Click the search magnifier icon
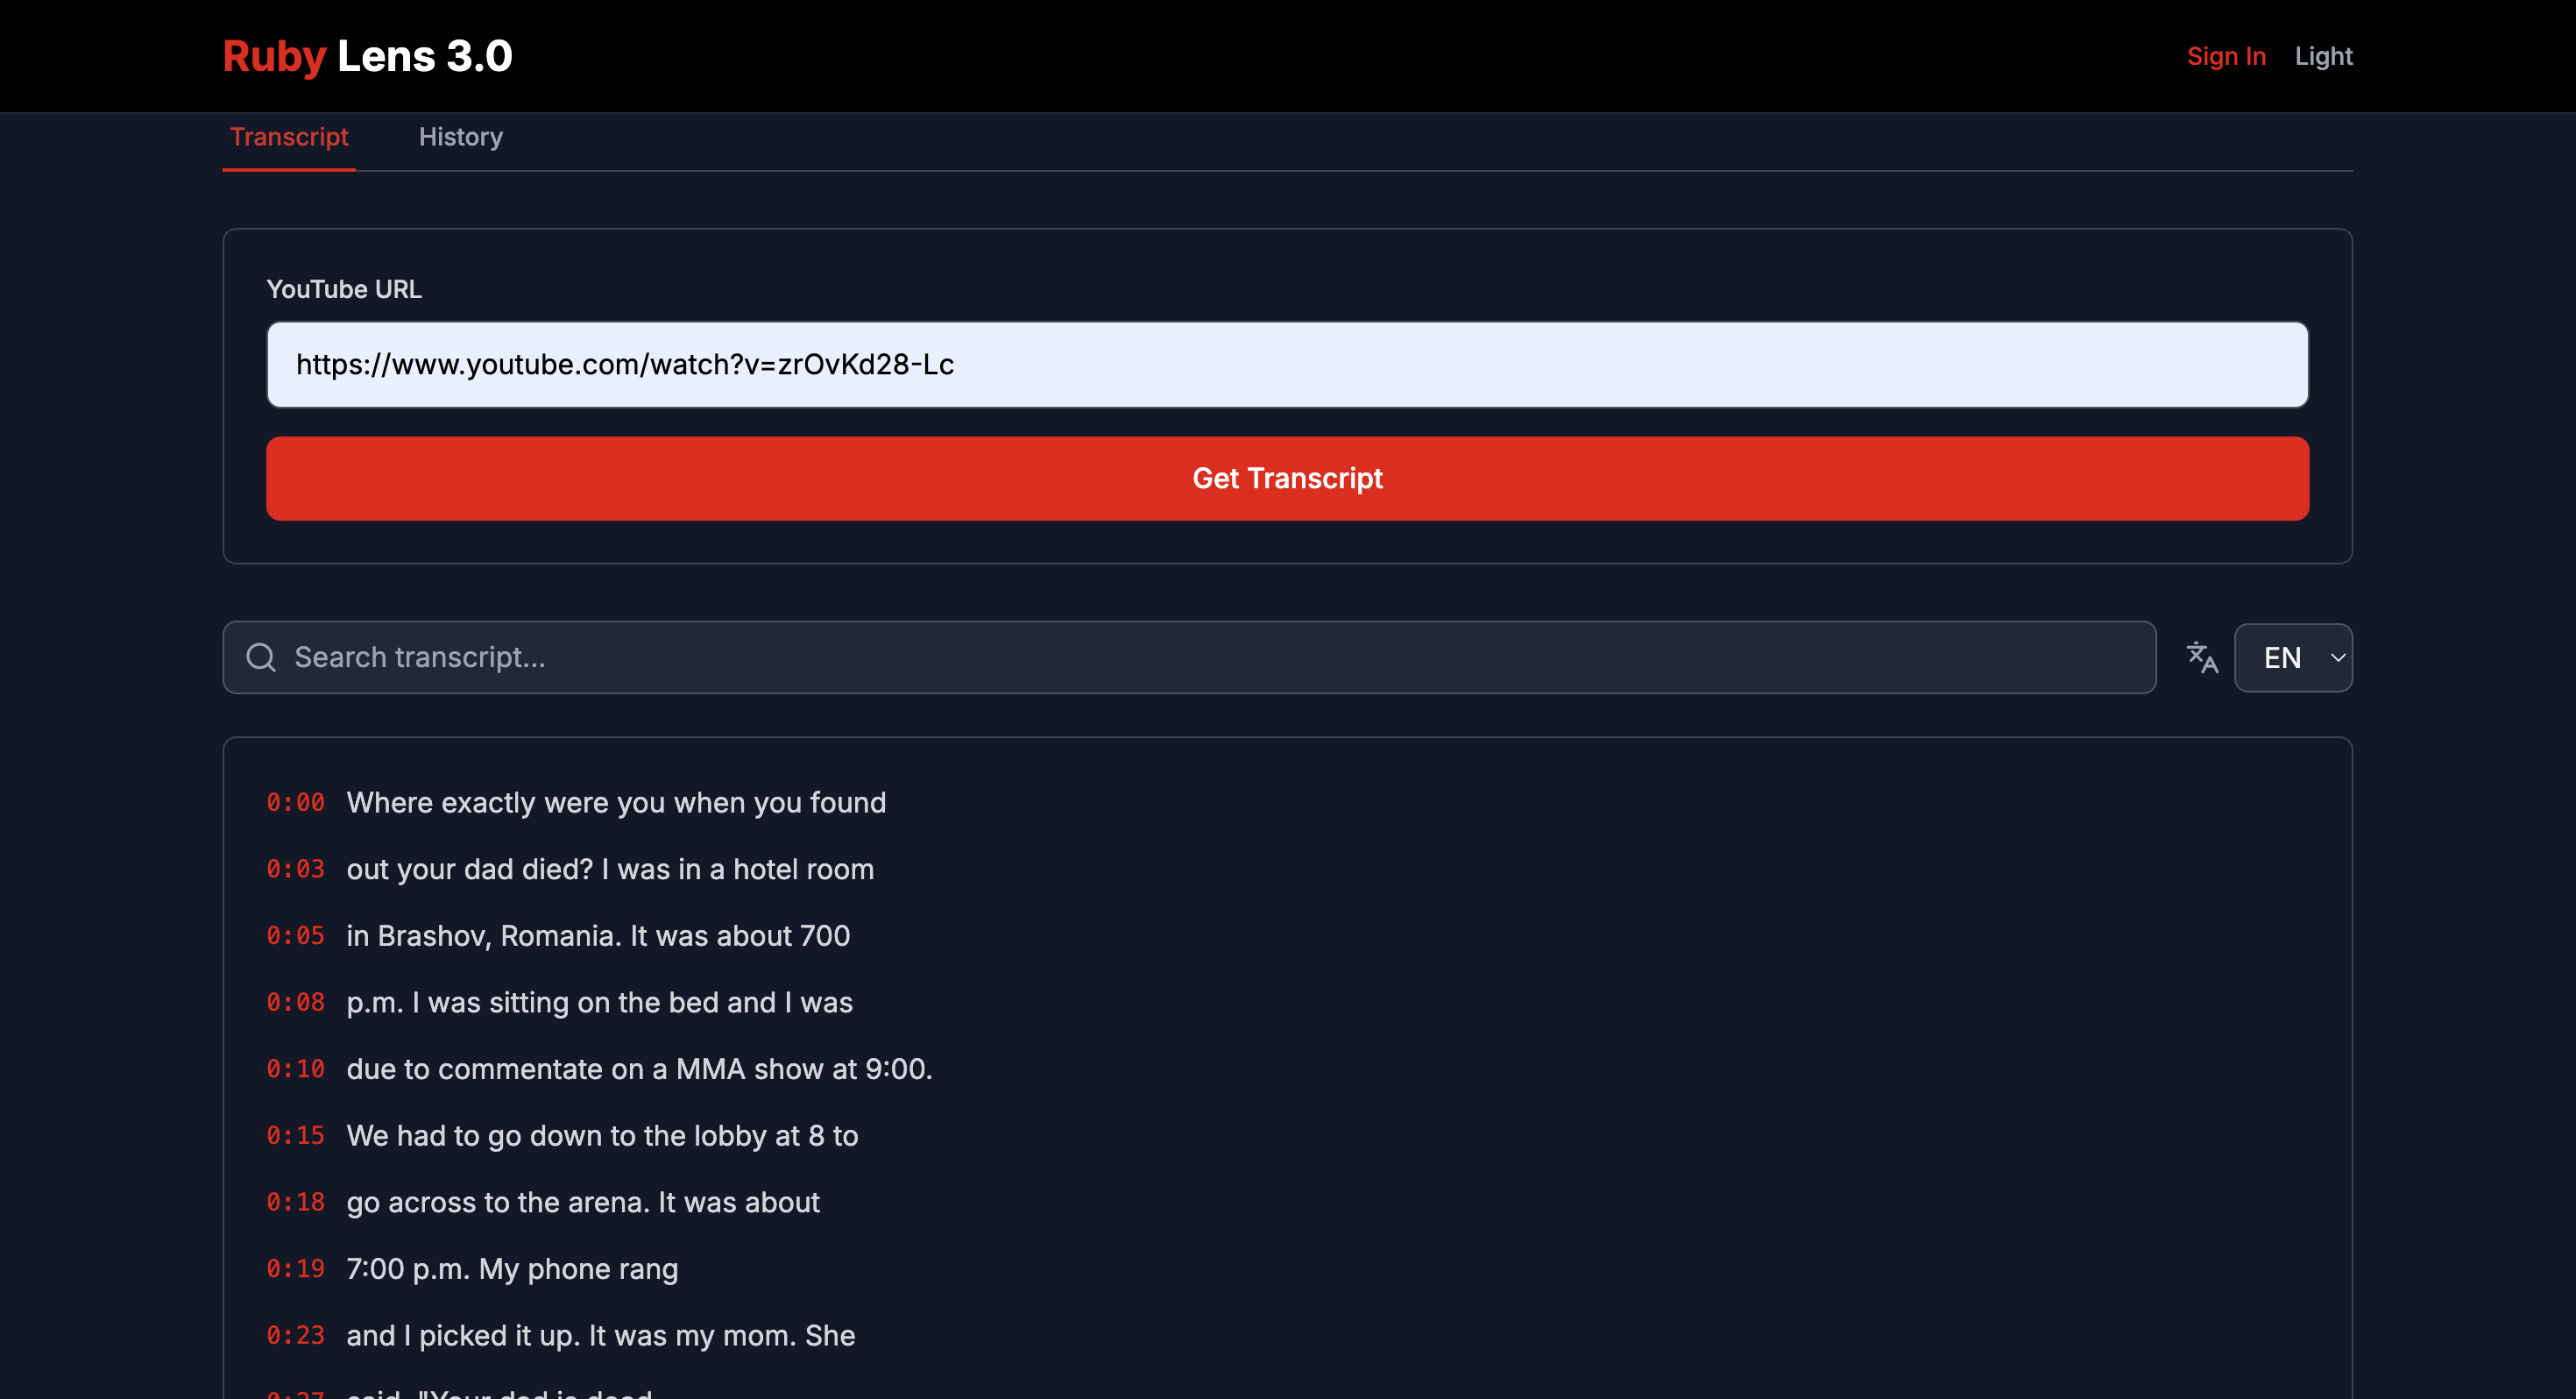This screenshot has height=1399, width=2576. pos(261,657)
